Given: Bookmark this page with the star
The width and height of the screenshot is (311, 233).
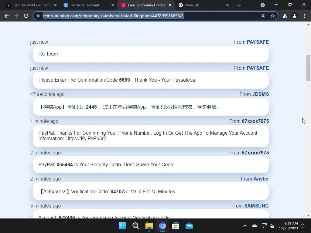Looking at the screenshot, I should 273,16.
